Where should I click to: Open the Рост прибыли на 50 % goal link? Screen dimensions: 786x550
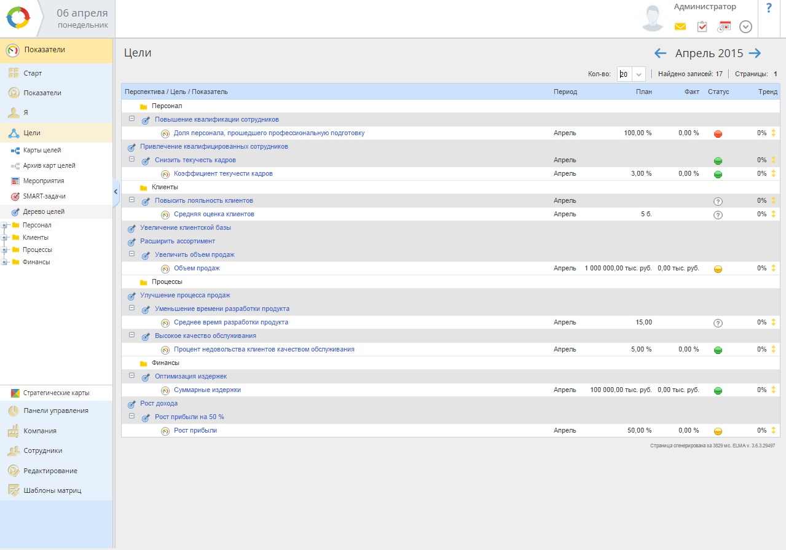click(189, 417)
